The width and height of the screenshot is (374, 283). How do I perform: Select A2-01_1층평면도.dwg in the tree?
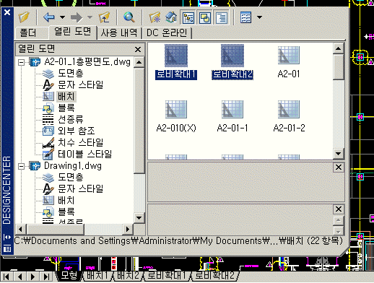coord(87,62)
